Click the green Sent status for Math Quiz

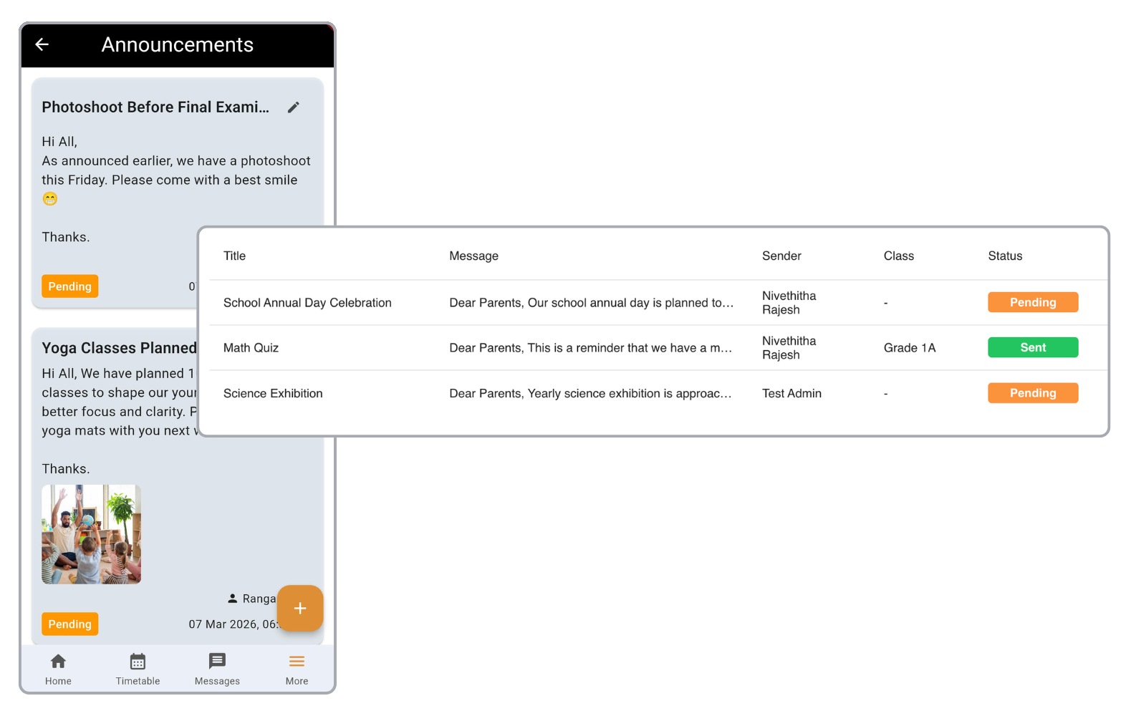click(x=1032, y=347)
